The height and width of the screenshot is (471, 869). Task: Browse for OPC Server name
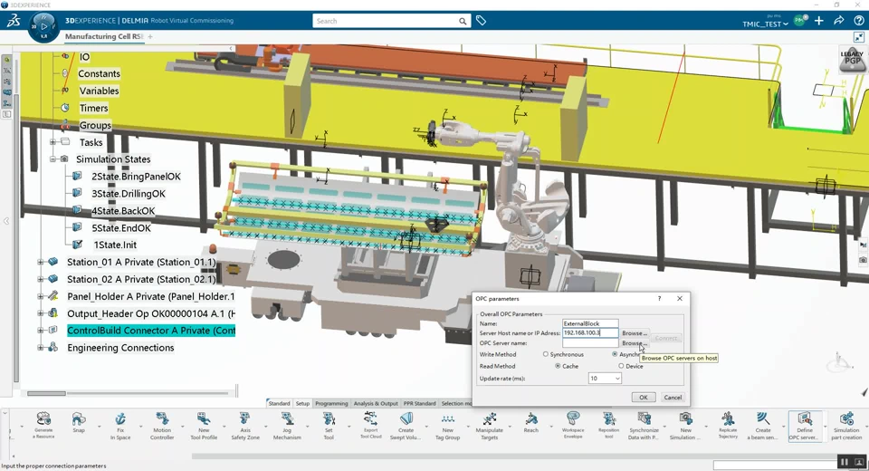[635, 343]
